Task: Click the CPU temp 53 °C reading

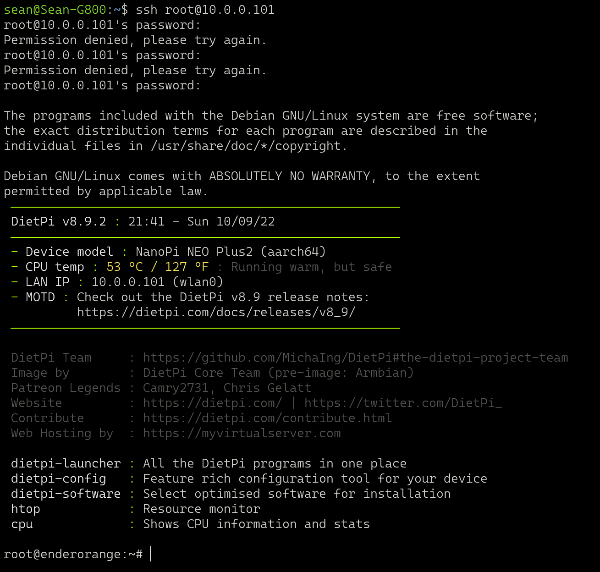Action: coord(125,267)
